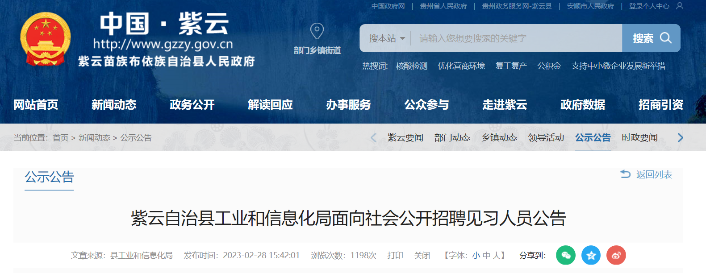Open the 政务公开 main menu item
706x273 pixels.
[x=192, y=105]
